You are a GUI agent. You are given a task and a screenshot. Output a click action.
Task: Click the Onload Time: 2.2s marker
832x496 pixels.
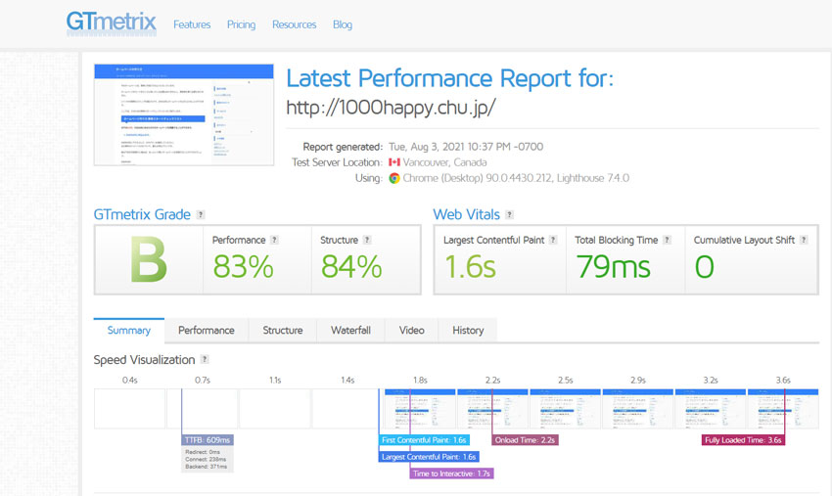click(x=525, y=440)
